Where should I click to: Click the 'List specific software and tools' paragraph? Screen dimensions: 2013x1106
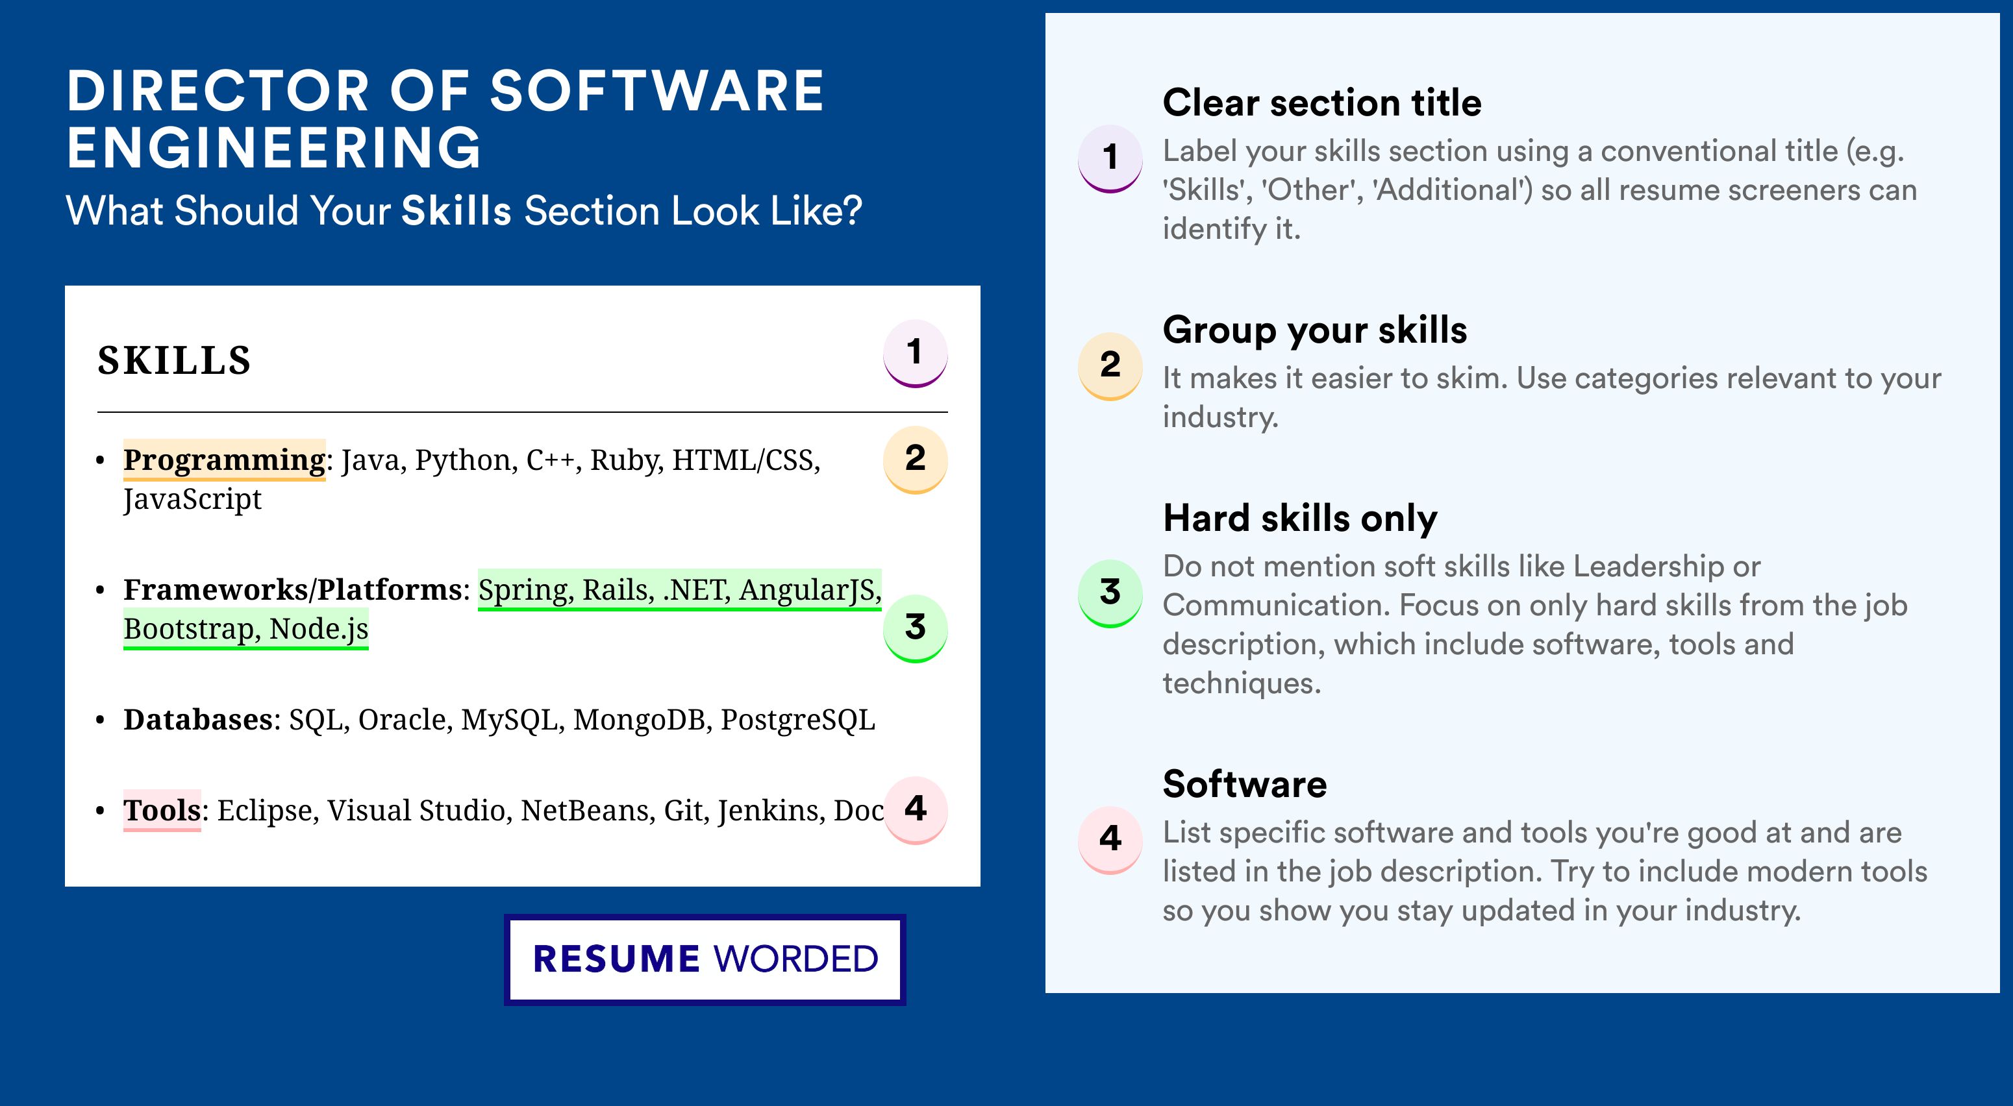tap(1545, 872)
